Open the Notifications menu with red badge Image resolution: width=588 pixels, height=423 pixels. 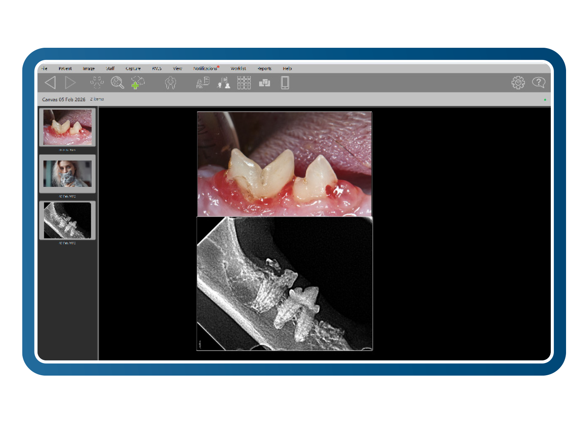(x=205, y=69)
